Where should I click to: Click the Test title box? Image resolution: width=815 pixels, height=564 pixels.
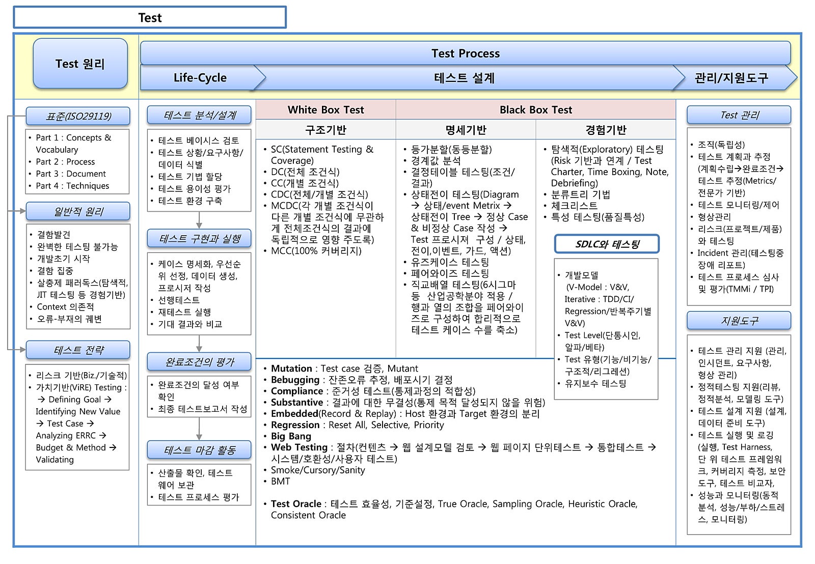150,18
